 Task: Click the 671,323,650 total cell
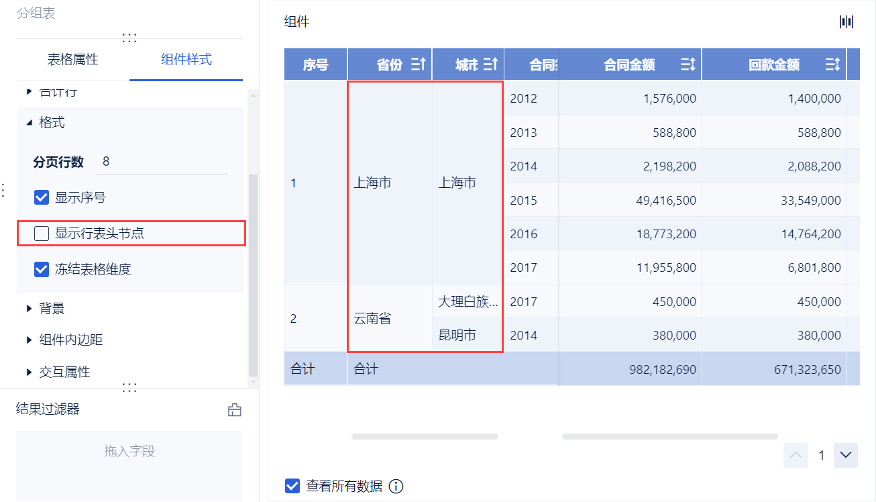774,368
